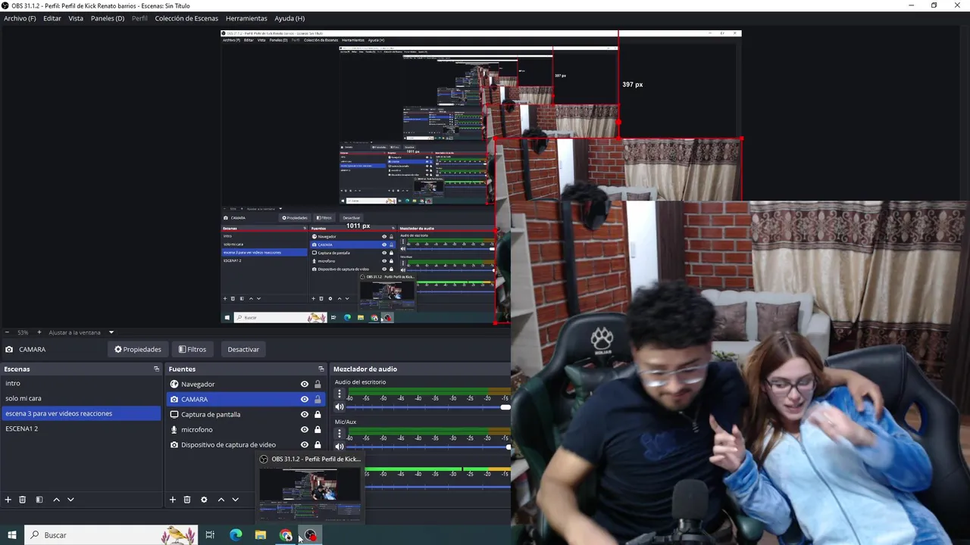Image resolution: width=970 pixels, height=545 pixels.
Task: Undock the Escenas panel
Action: point(156,369)
